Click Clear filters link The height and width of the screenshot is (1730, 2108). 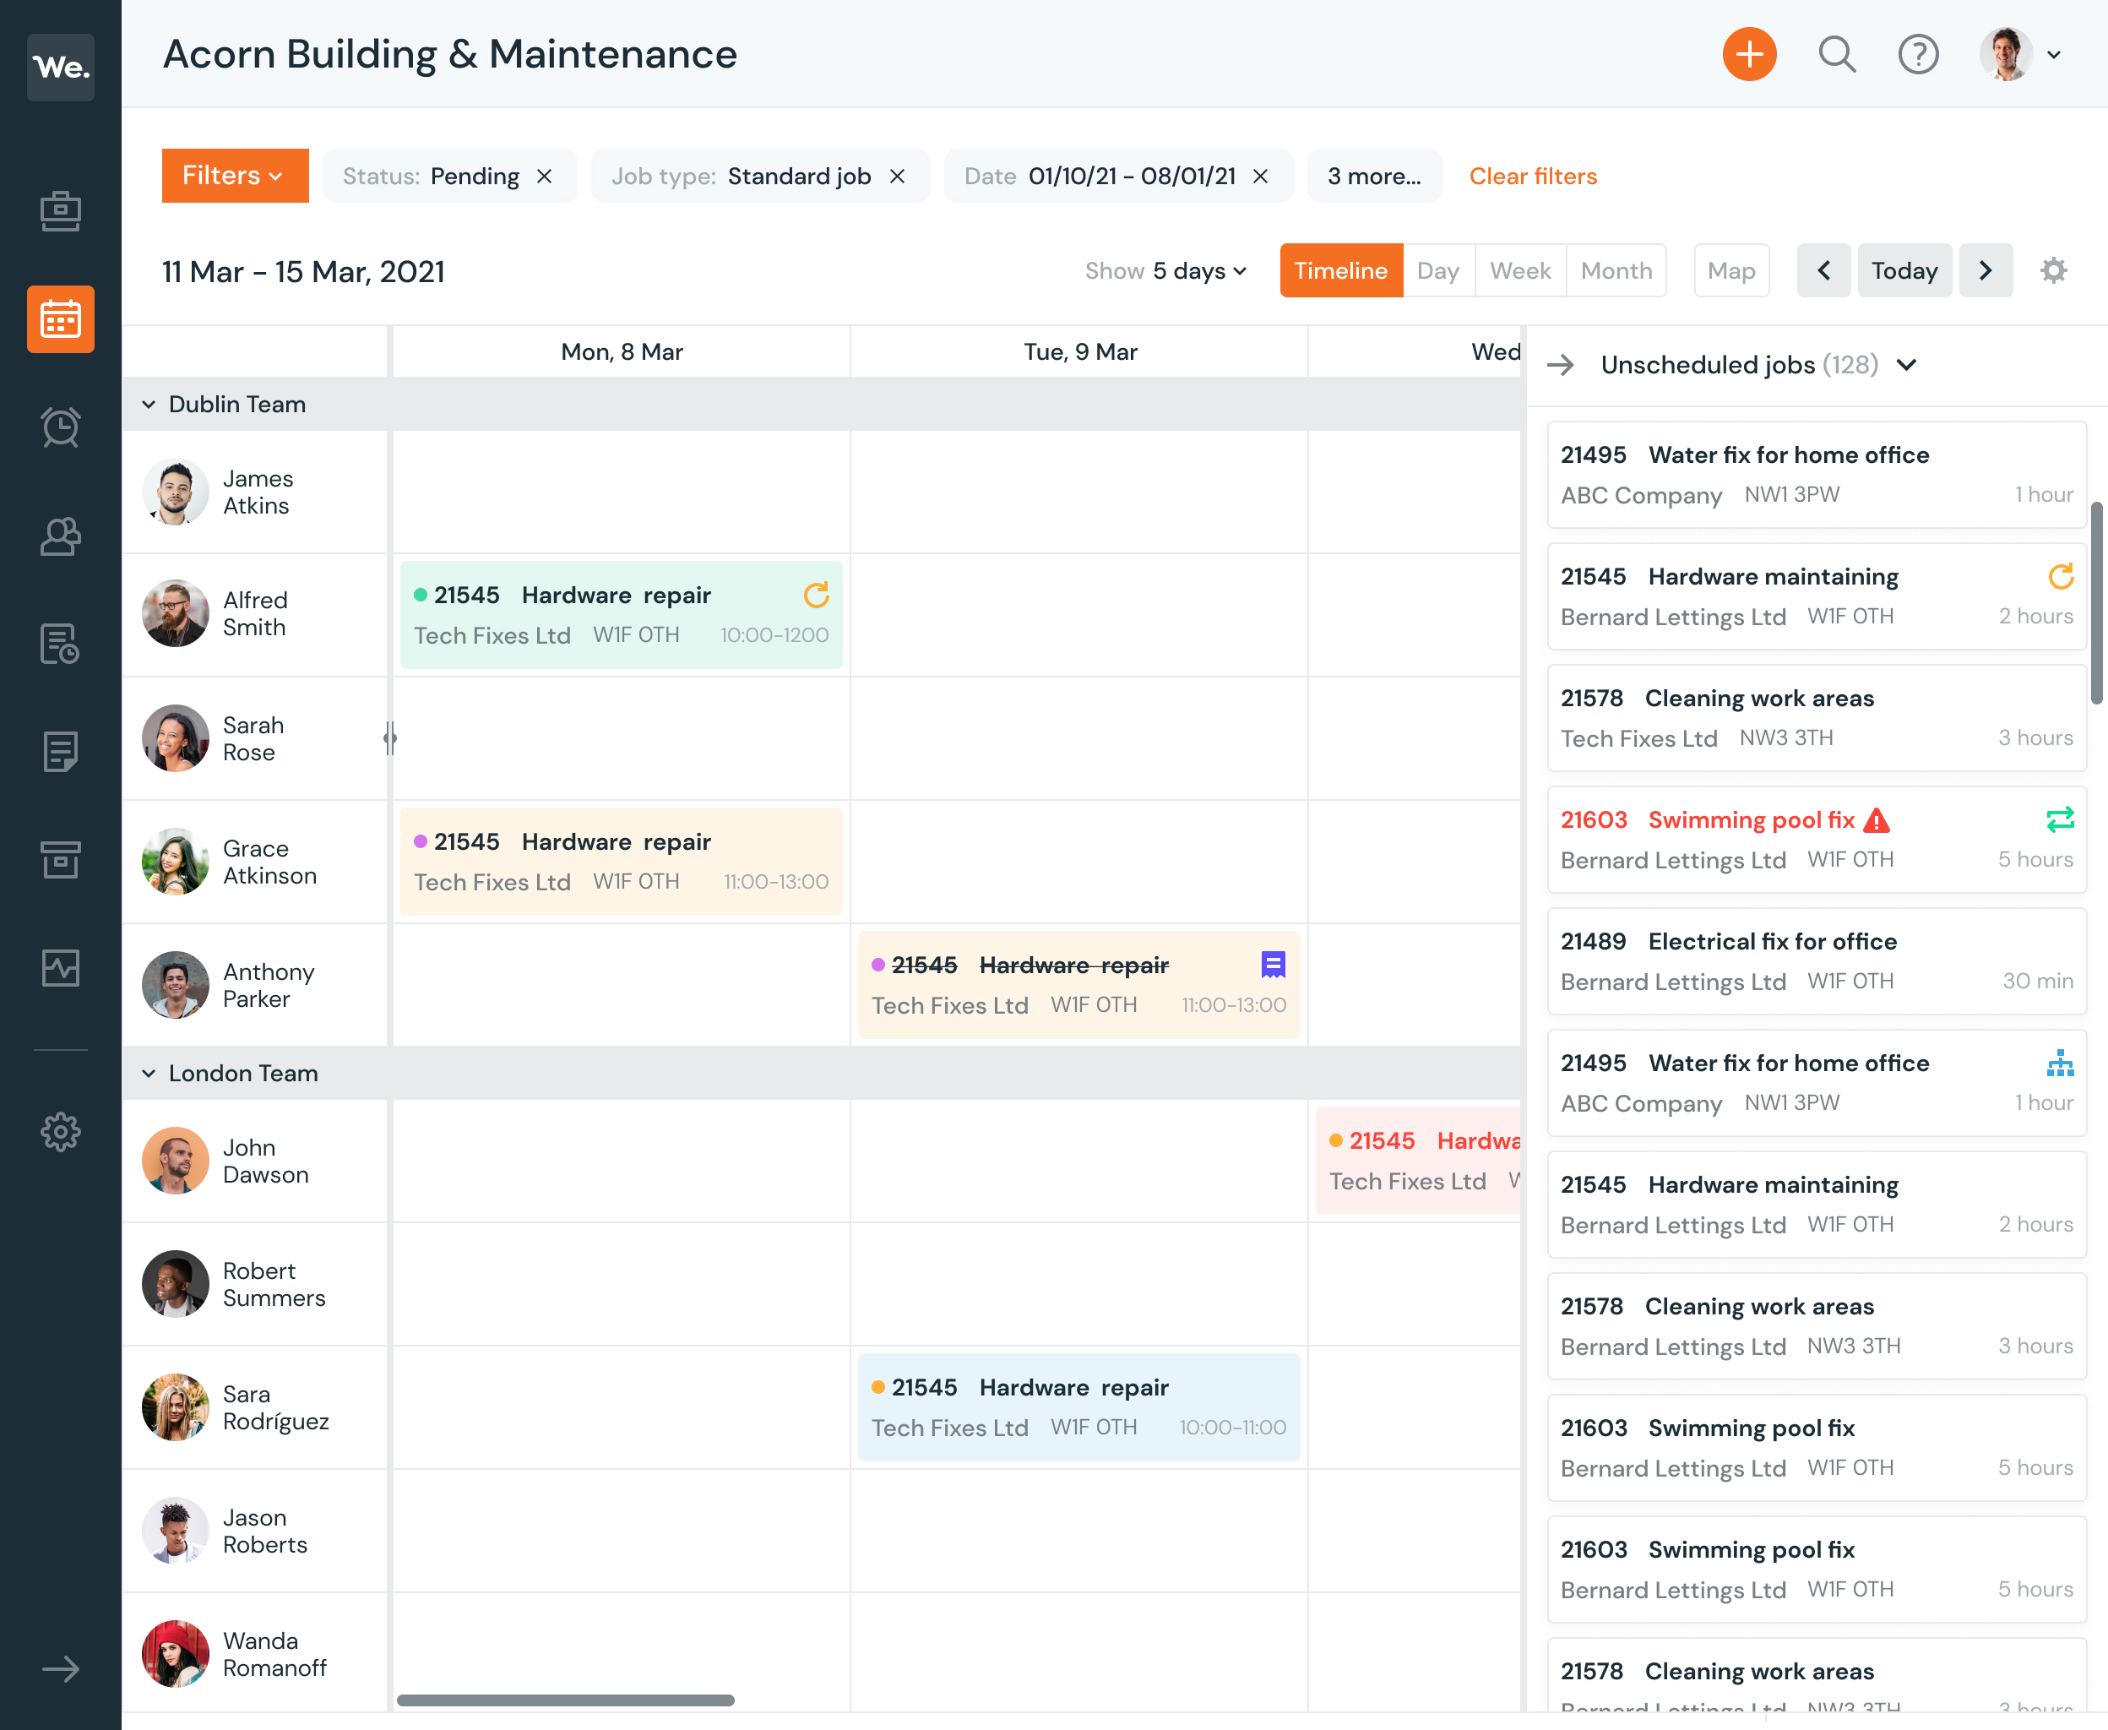click(x=1532, y=175)
